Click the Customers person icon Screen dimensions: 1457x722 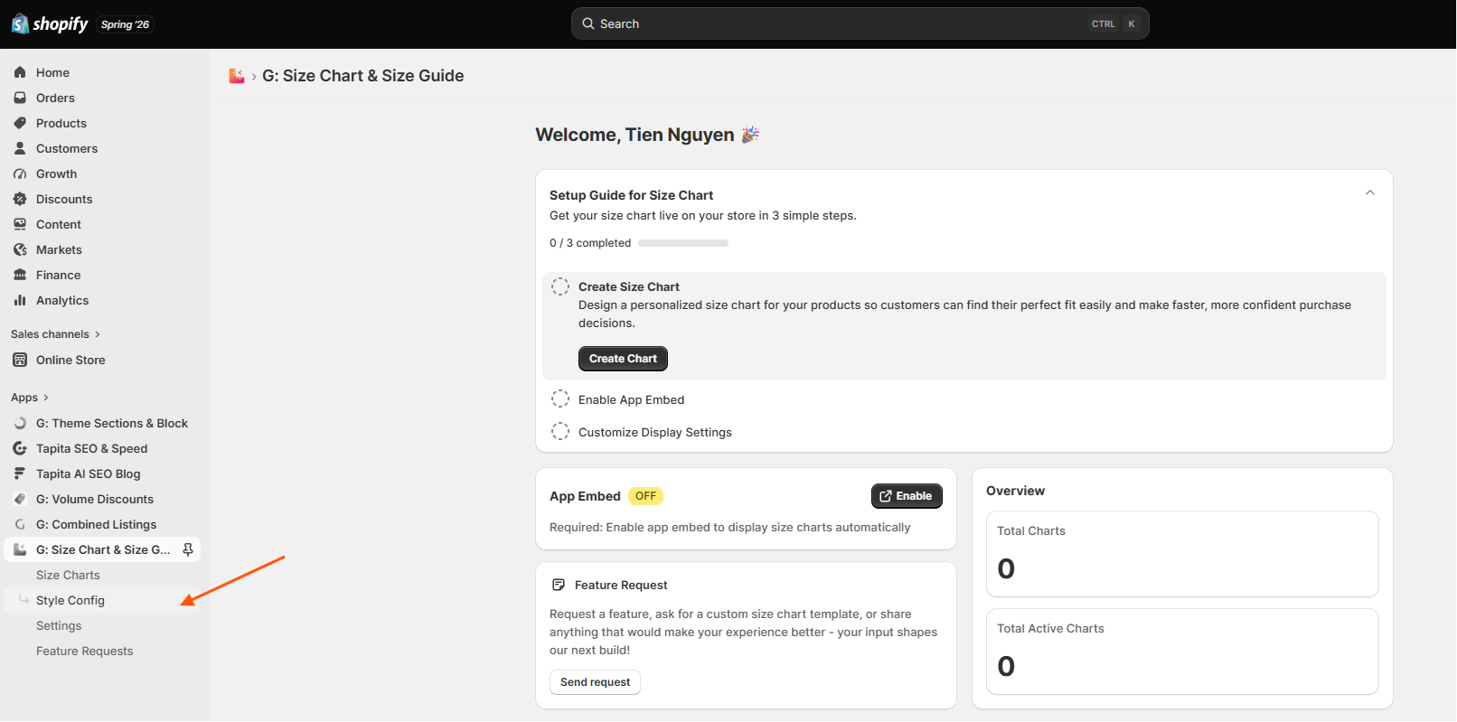click(x=20, y=148)
